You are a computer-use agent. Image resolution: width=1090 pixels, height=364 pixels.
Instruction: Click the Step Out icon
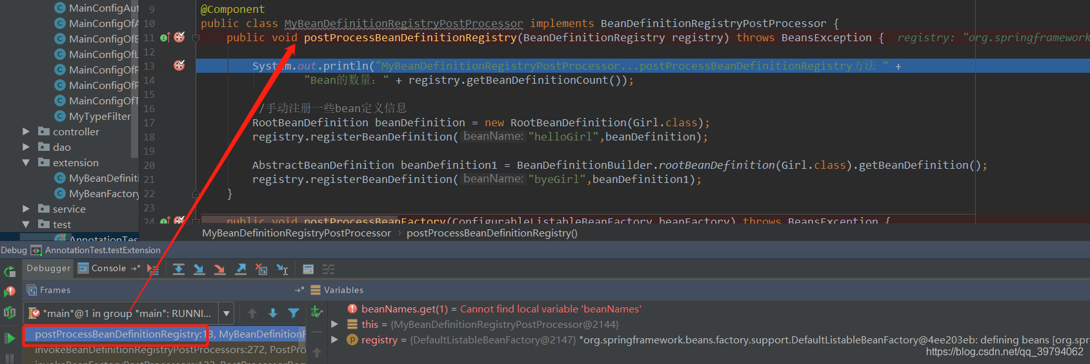(241, 269)
